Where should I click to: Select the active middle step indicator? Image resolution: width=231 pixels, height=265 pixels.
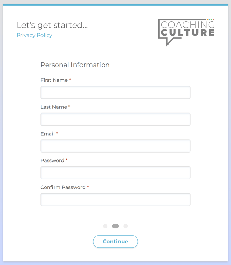[115, 226]
